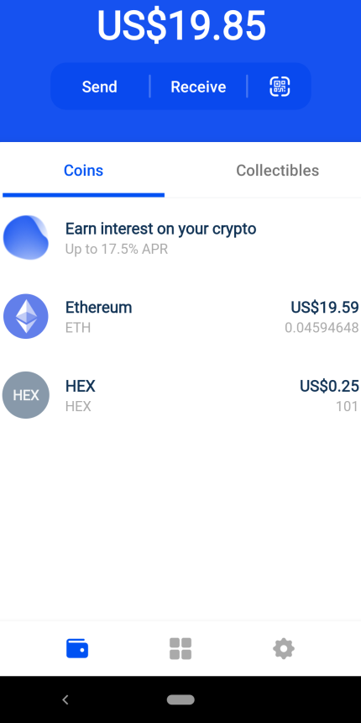
Task: Tap the Up to 17.5% APR text
Action: [117, 250]
